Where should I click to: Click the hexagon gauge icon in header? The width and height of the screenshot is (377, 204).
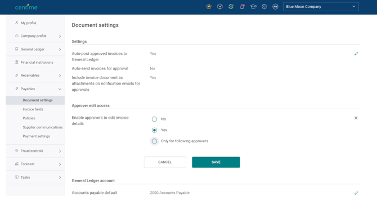click(x=220, y=7)
